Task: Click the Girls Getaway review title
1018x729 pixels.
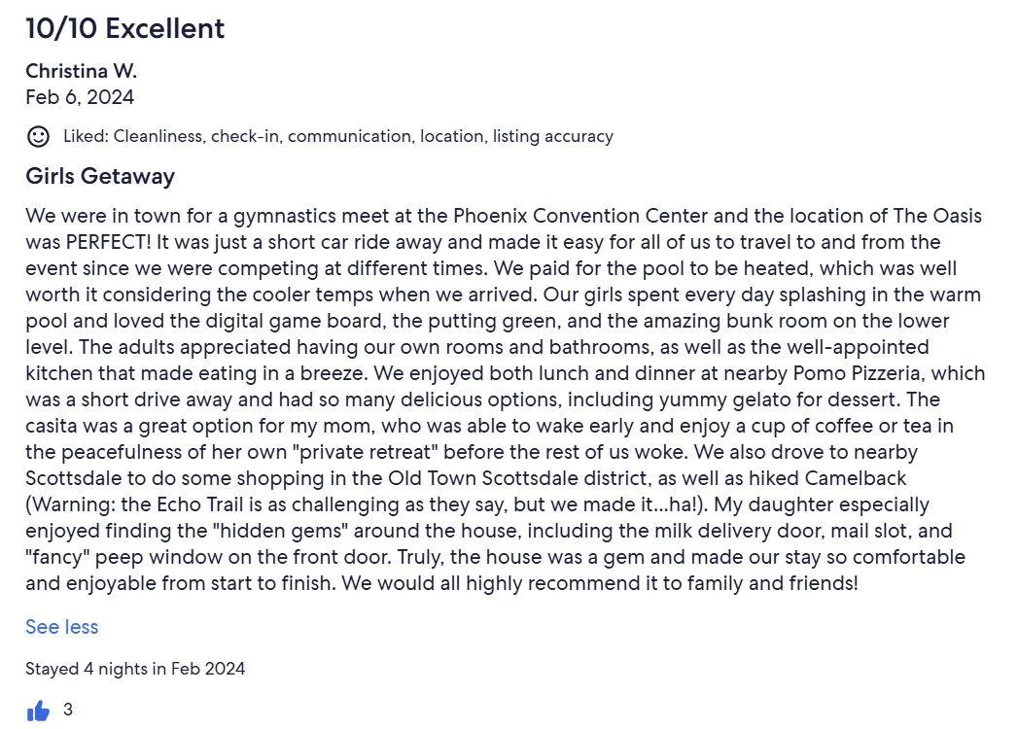Action: 100,176
